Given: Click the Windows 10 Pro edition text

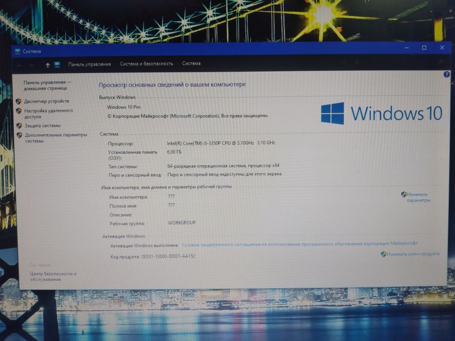Looking at the screenshot, I should coord(123,107).
